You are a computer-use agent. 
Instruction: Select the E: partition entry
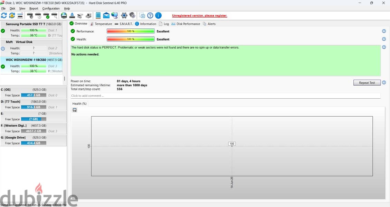click(x=33, y=116)
